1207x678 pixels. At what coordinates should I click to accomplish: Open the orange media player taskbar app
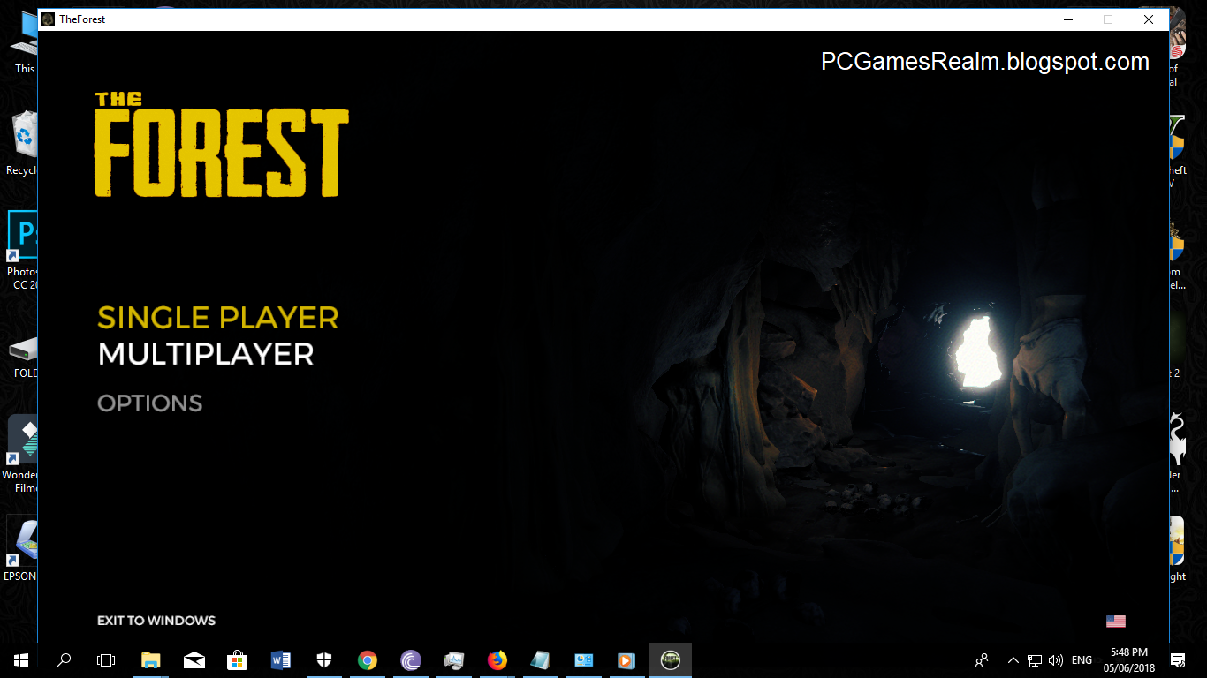[x=626, y=660]
